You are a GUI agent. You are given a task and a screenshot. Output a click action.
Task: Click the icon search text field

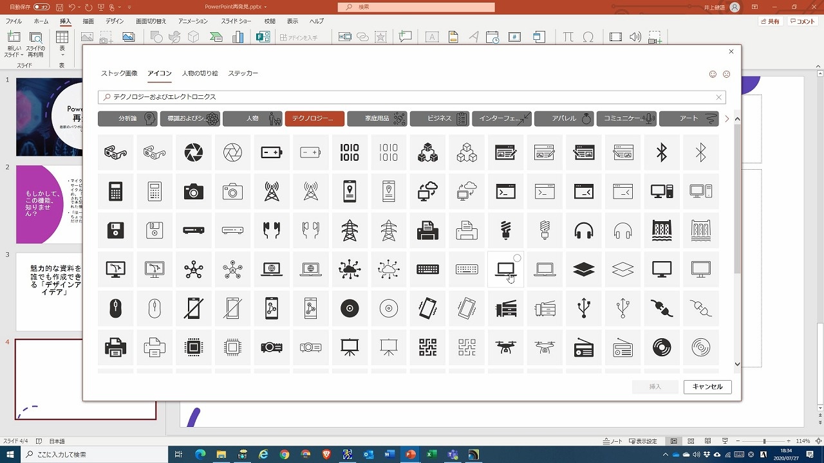(x=412, y=97)
